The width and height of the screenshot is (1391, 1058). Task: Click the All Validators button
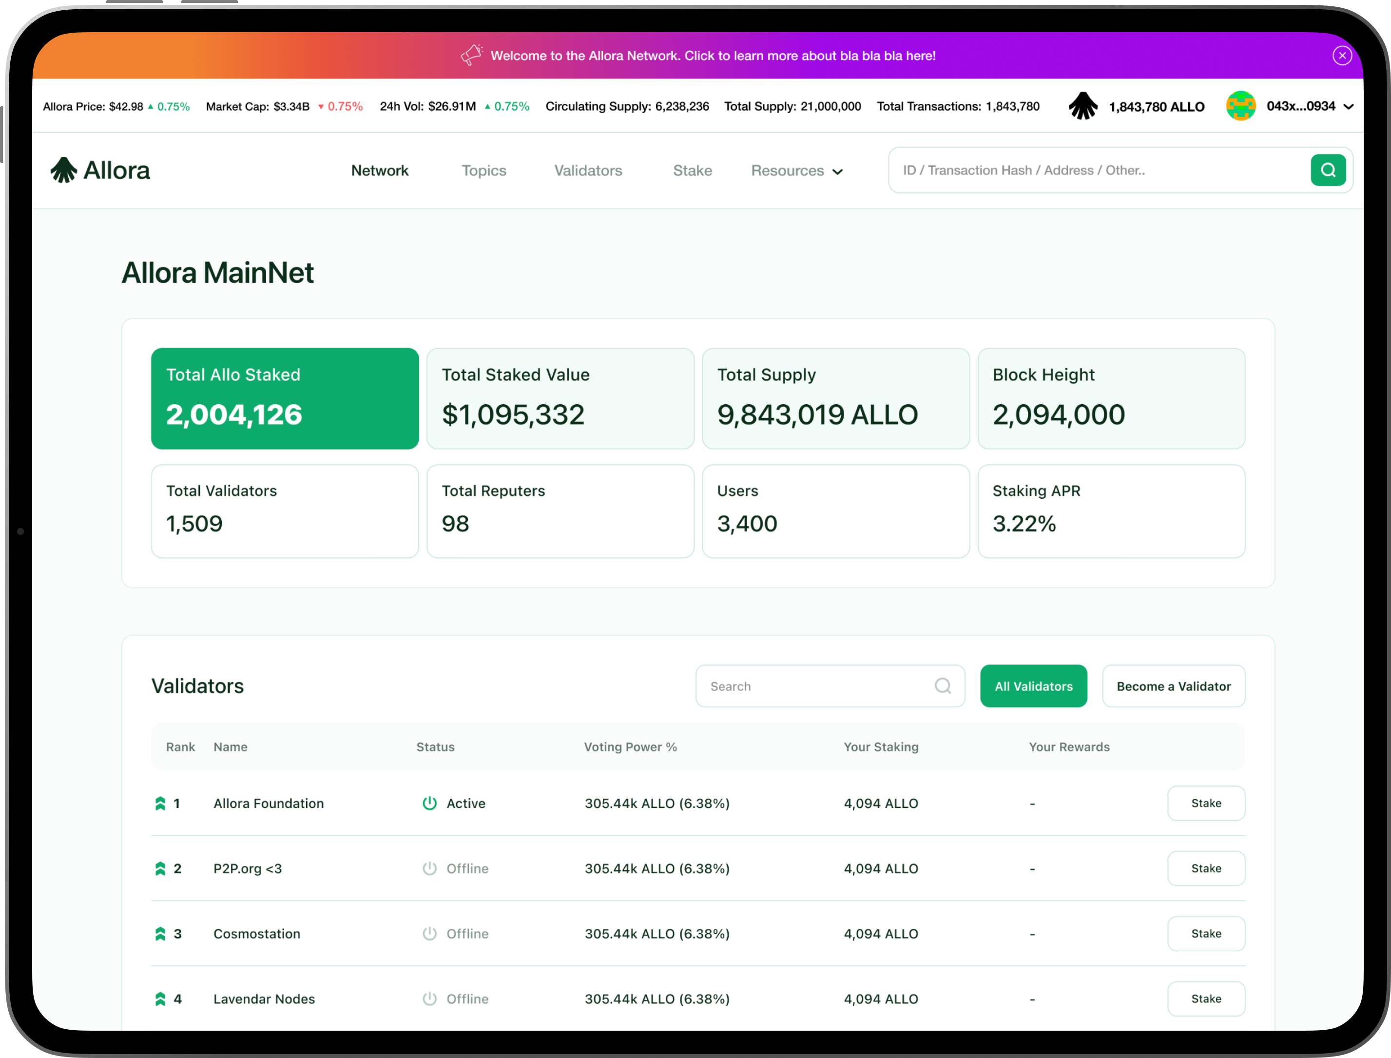1033,686
